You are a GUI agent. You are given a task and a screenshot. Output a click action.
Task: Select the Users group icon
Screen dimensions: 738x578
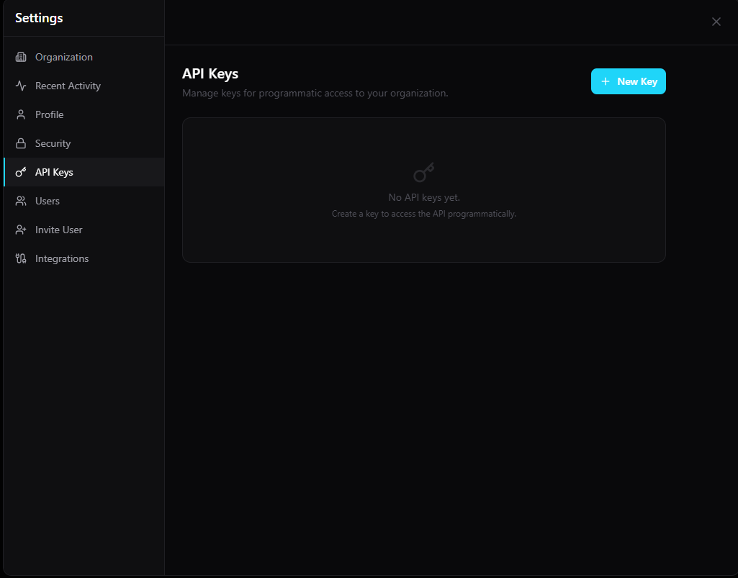coord(22,201)
